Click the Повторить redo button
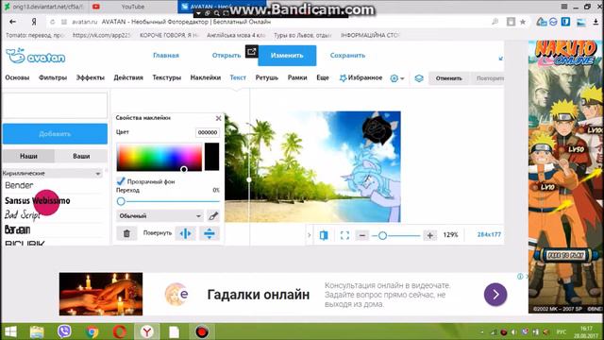This screenshot has height=340, width=604. (x=489, y=78)
